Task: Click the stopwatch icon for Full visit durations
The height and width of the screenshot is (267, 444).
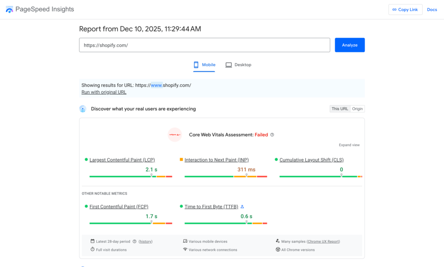Action: [92, 250]
